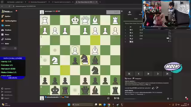This screenshot has width=191, height=107.
Task: Select the black bishop on f5
Action: (95, 60)
